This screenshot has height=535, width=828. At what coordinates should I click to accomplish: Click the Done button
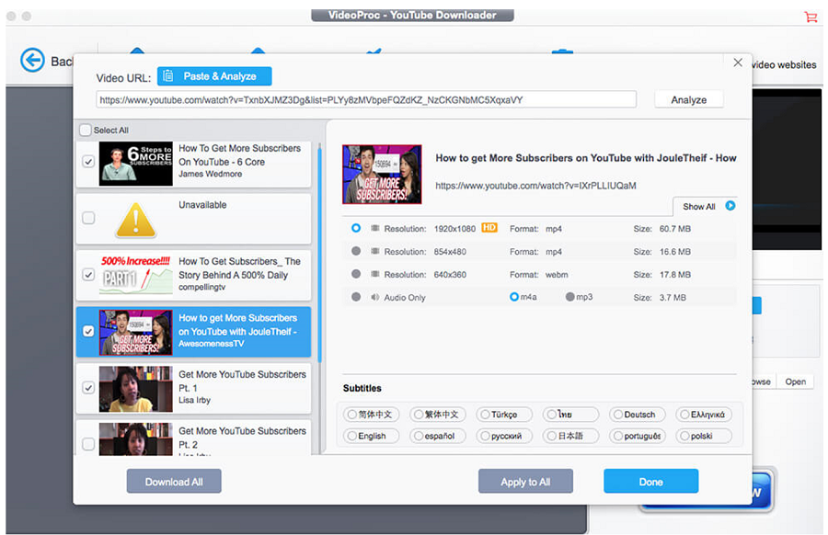(651, 482)
